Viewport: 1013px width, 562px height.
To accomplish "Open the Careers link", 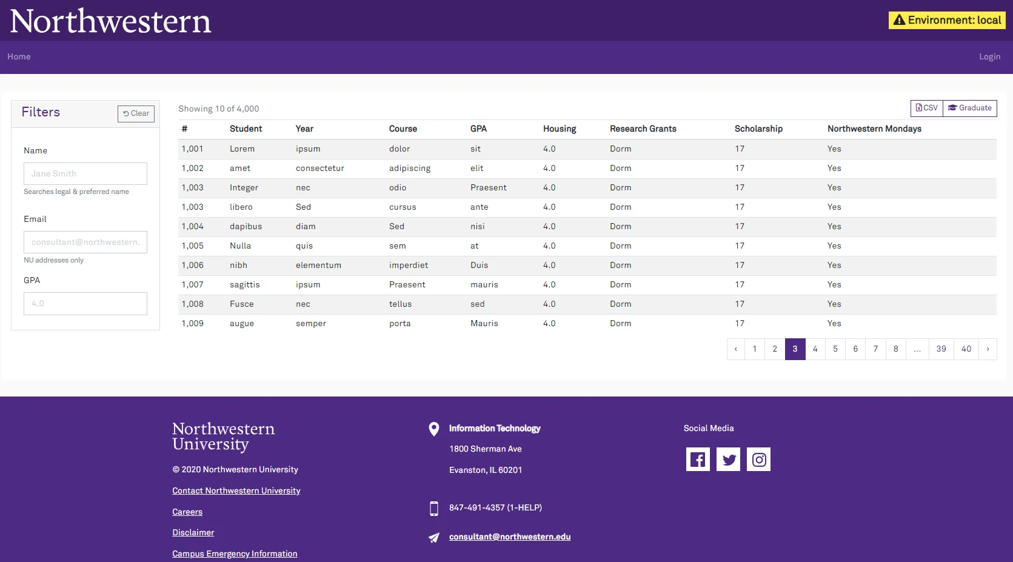I will click(187, 512).
